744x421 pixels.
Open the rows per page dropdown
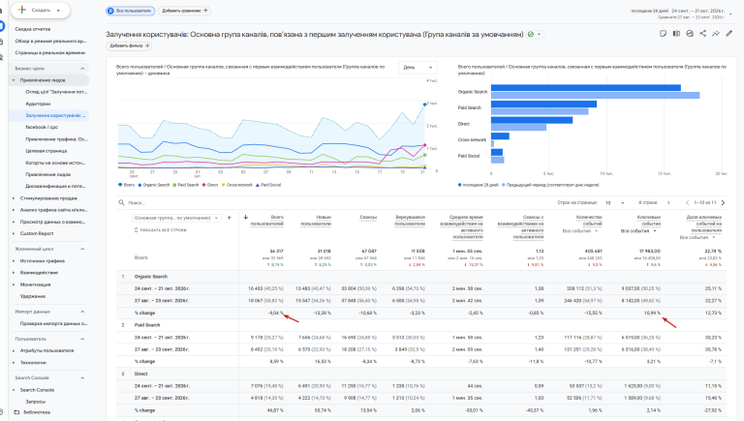(614, 203)
